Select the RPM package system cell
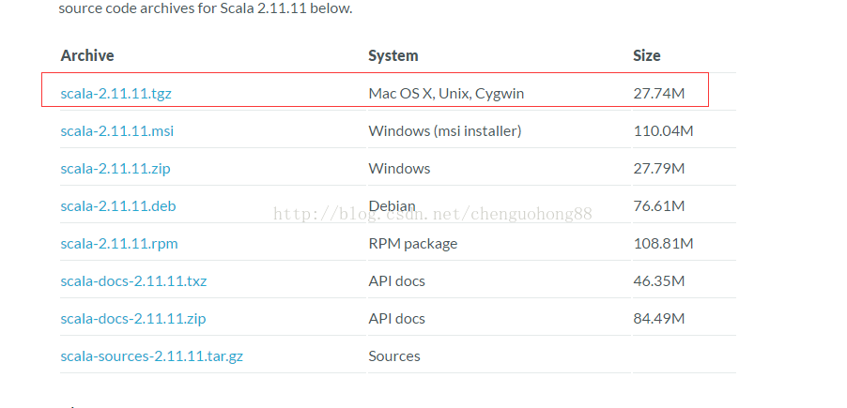 pyautogui.click(x=413, y=244)
